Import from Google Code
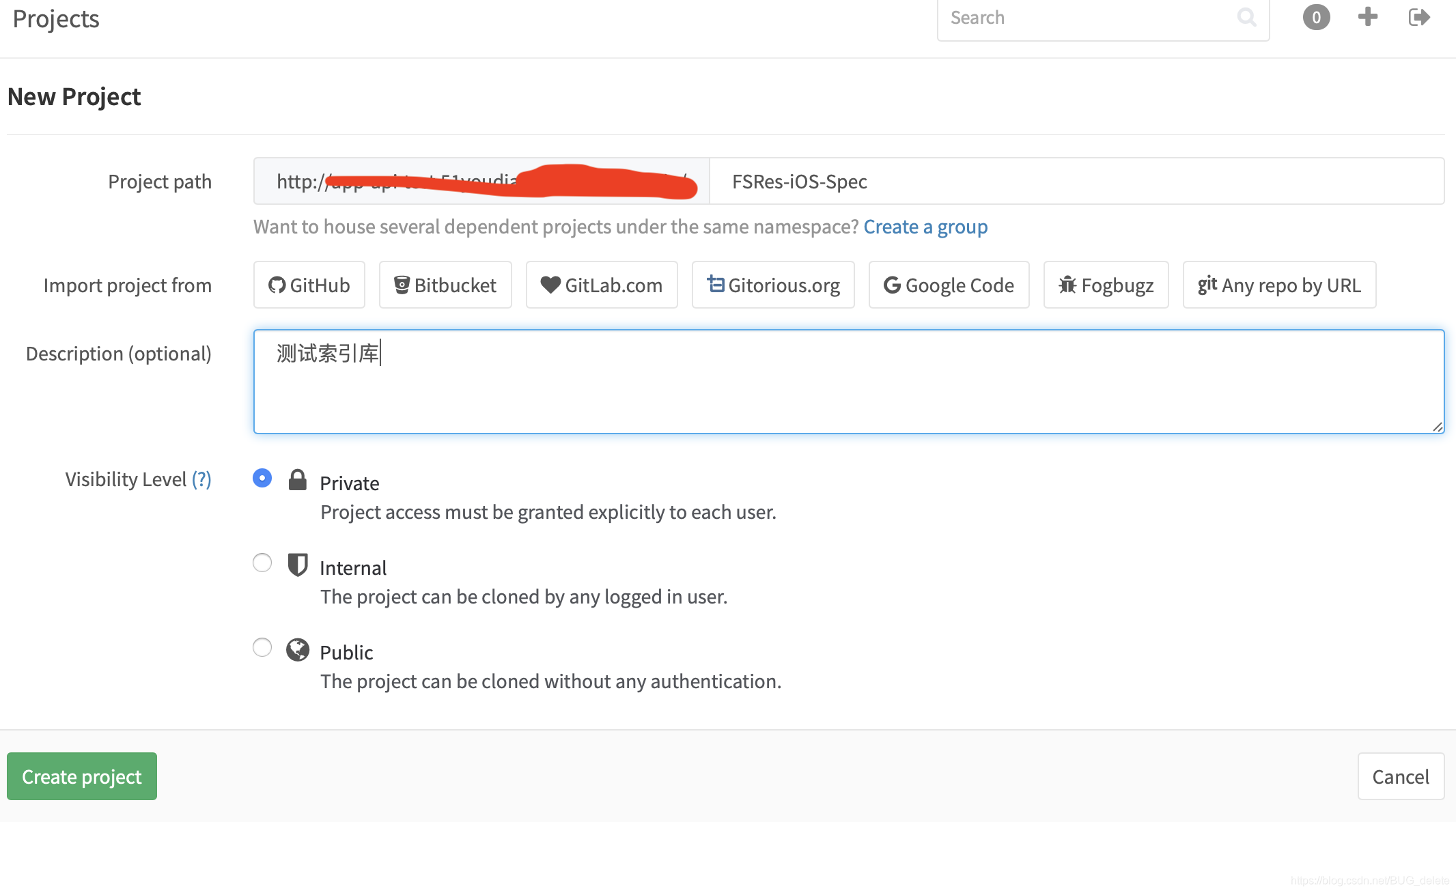Viewport: 1456px width, 893px height. click(x=949, y=285)
